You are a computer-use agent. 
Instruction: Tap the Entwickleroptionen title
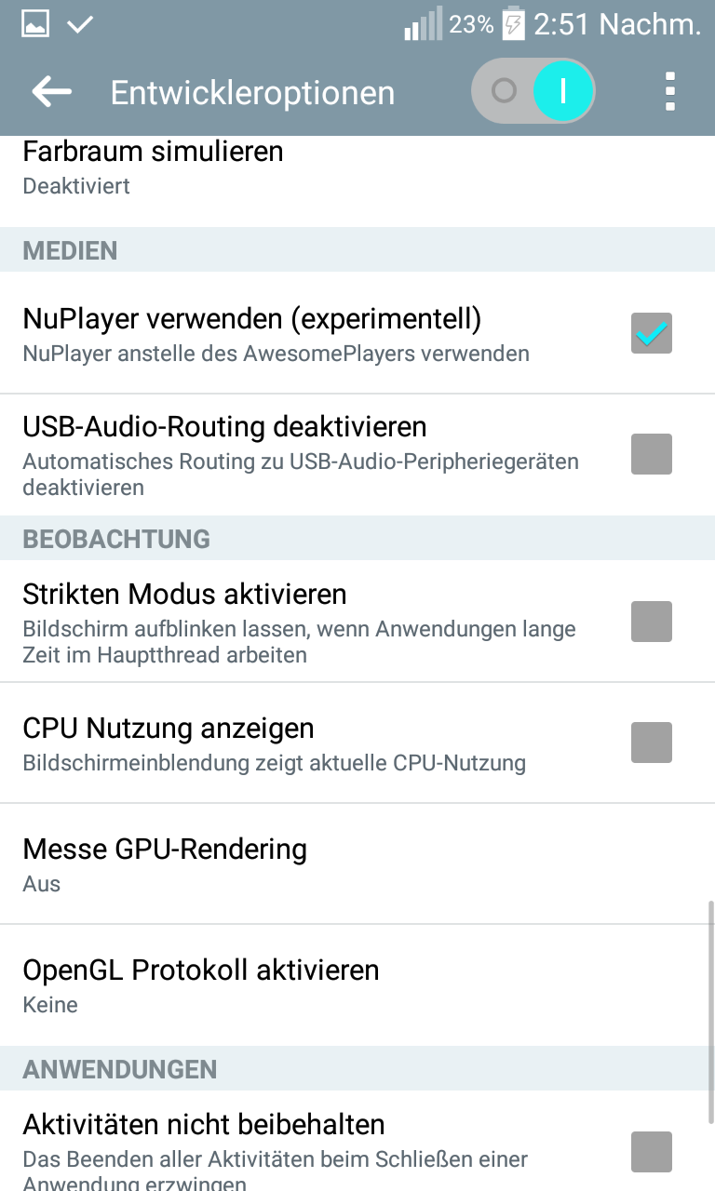[x=252, y=92]
